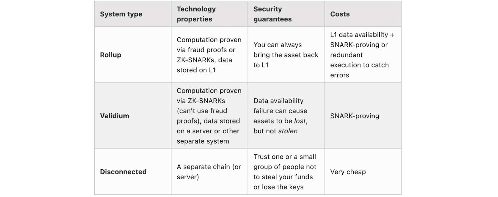The width and height of the screenshot is (498, 197).
Task: Select the "redundant execution to catch errors" text
Action: 359,65
